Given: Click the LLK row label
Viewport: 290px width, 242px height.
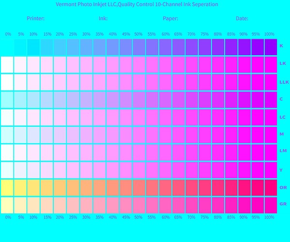Looking at the screenshot, I should [x=284, y=82].
